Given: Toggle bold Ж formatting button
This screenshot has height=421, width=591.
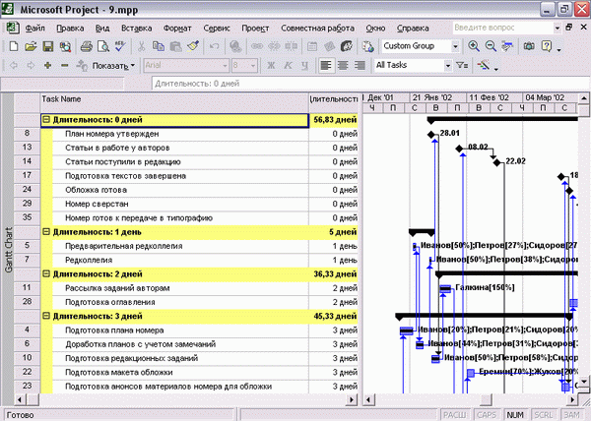Looking at the screenshot, I should 271,66.
